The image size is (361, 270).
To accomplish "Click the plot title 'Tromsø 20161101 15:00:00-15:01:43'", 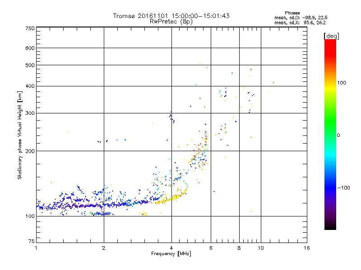I will (171, 16).
